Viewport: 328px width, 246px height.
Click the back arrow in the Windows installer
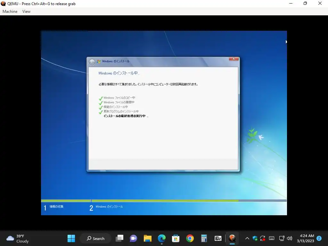[x=92, y=62]
